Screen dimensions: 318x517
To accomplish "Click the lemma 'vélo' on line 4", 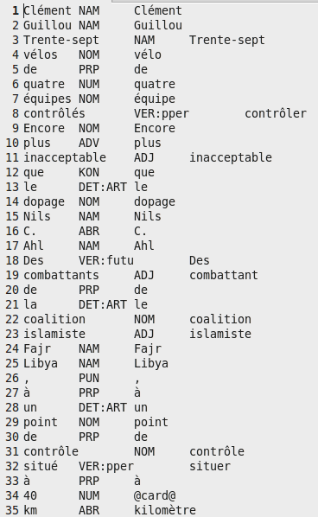I will (148, 54).
